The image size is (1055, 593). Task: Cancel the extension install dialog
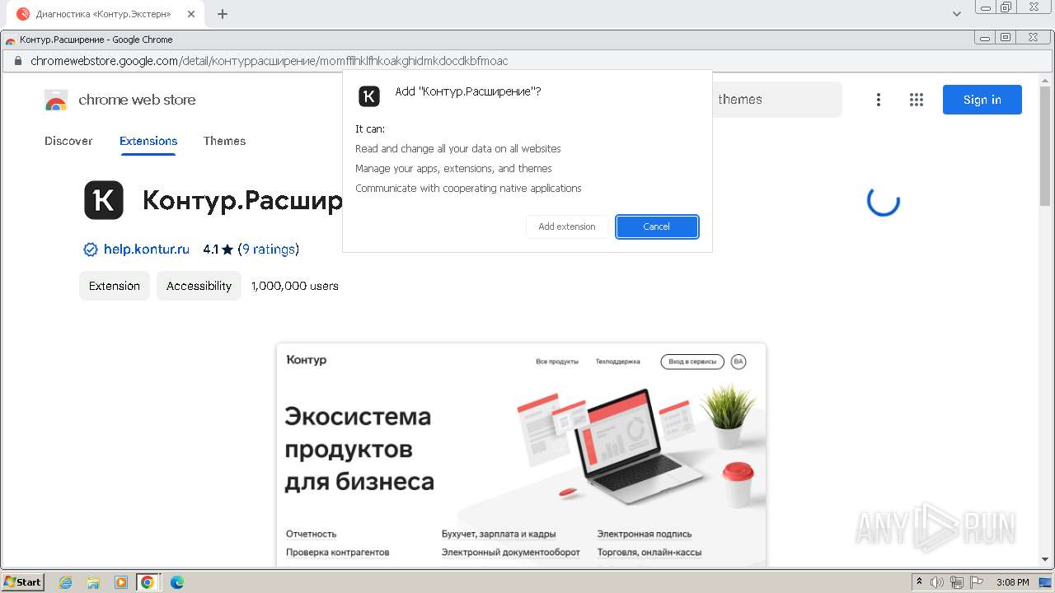pos(657,226)
